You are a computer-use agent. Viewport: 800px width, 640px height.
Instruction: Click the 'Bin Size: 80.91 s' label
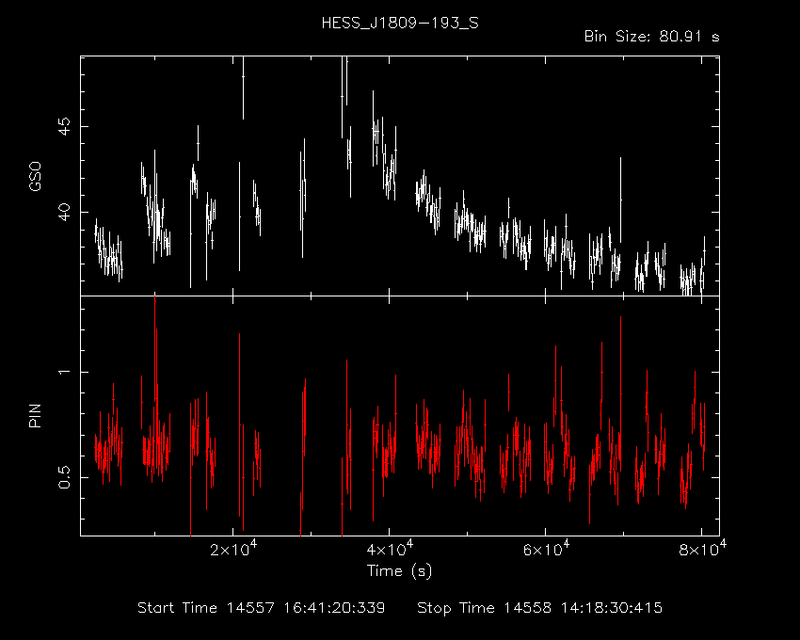(x=651, y=37)
